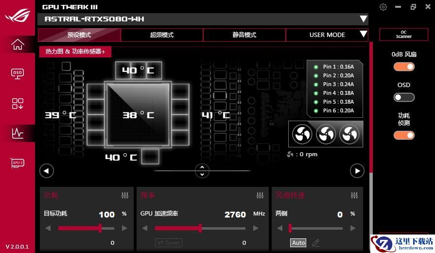Screen dimensions: 435x253
Task: Increase GPU boost clock with right arrow
Action: click(256, 228)
